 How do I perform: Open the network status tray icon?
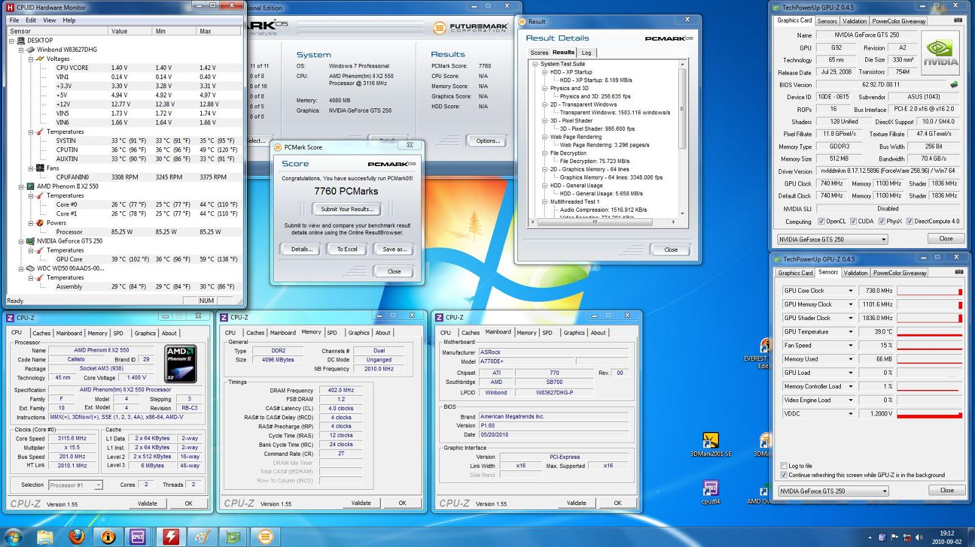(907, 537)
